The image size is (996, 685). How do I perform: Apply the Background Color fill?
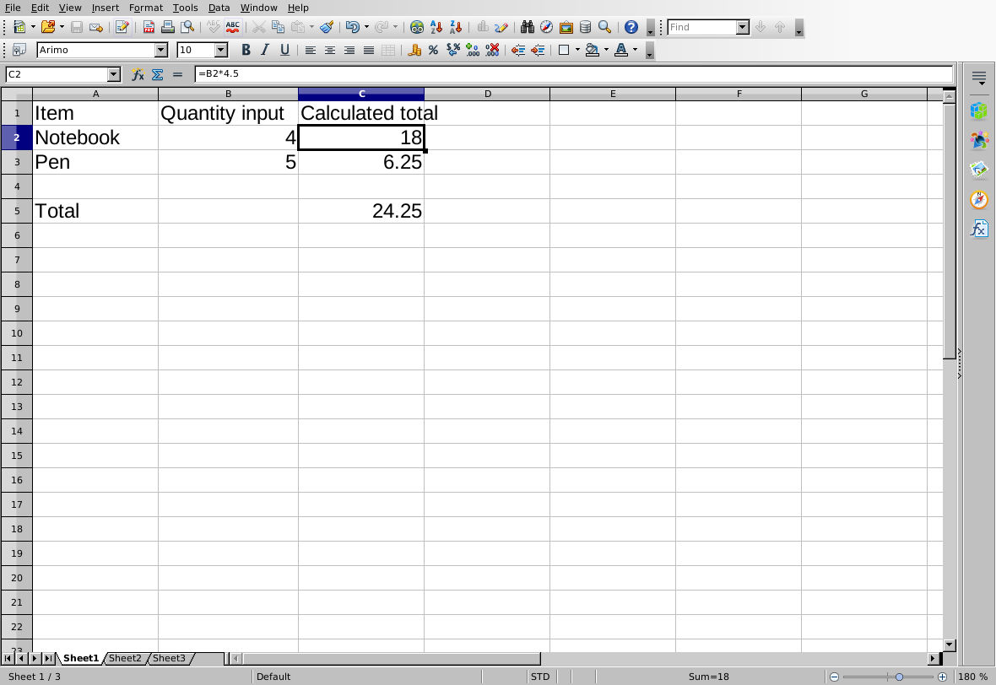(592, 50)
